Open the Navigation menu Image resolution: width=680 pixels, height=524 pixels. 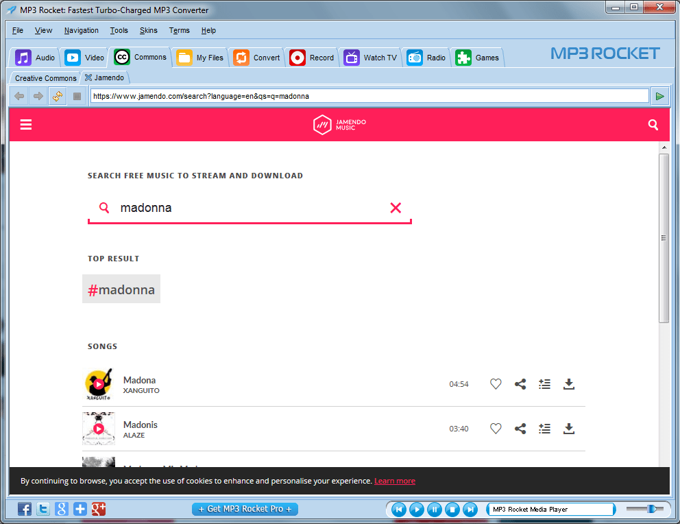(x=81, y=30)
